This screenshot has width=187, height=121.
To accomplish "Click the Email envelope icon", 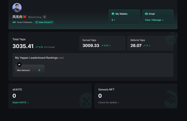I will point(146,14).
